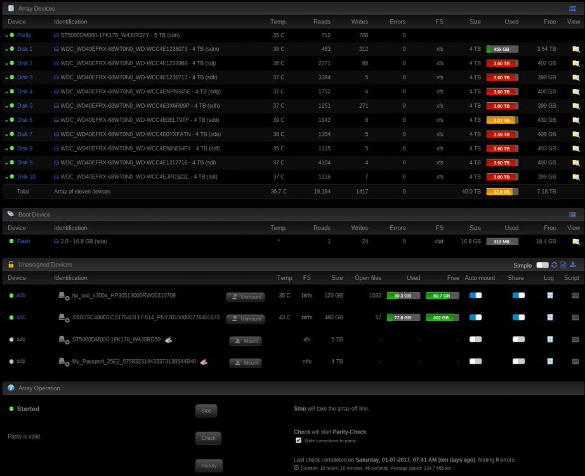Browse Disk 2 contents via folder icon

(575, 63)
